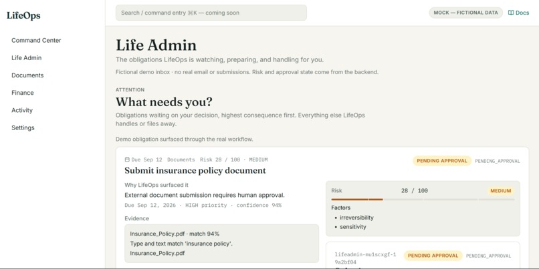The height and width of the screenshot is (269, 539).
Task: Click the MOCK — FICTIONAL DATA badge
Action: (466, 13)
